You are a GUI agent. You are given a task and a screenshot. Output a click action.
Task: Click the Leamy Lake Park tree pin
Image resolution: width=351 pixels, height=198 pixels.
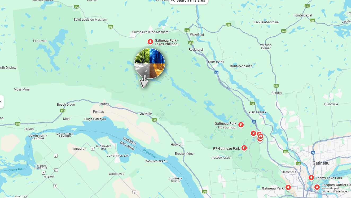311,178
